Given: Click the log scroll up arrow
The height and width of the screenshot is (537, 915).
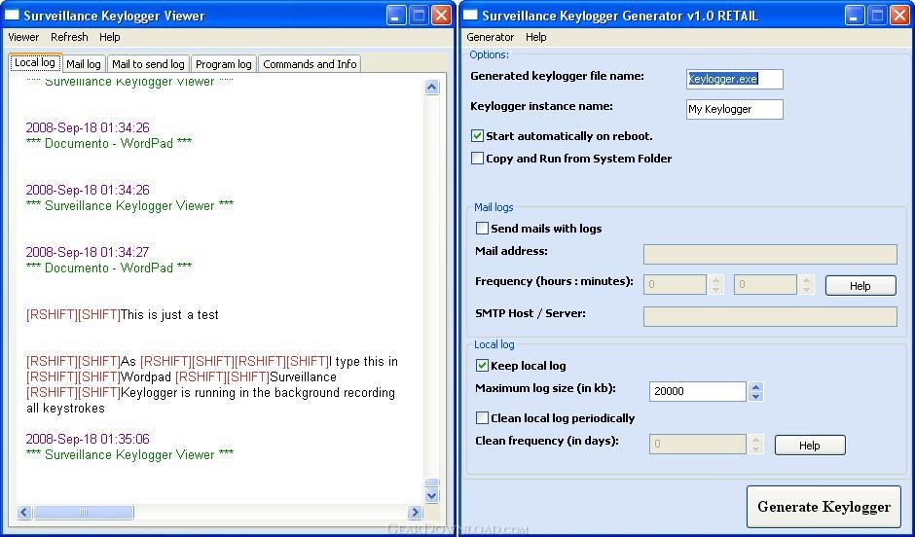Looking at the screenshot, I should click(432, 87).
